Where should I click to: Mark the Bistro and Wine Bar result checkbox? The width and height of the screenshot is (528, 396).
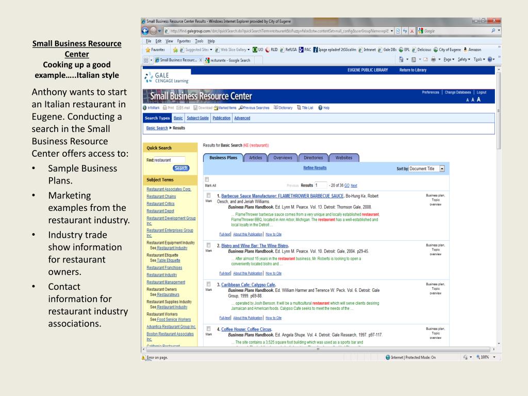tap(209, 245)
